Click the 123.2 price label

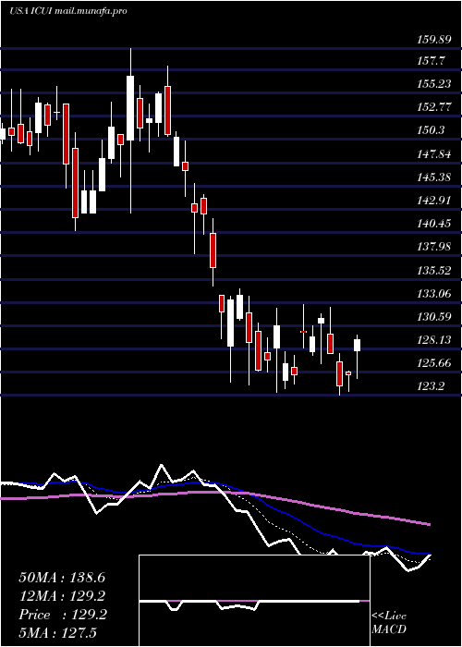(x=431, y=386)
